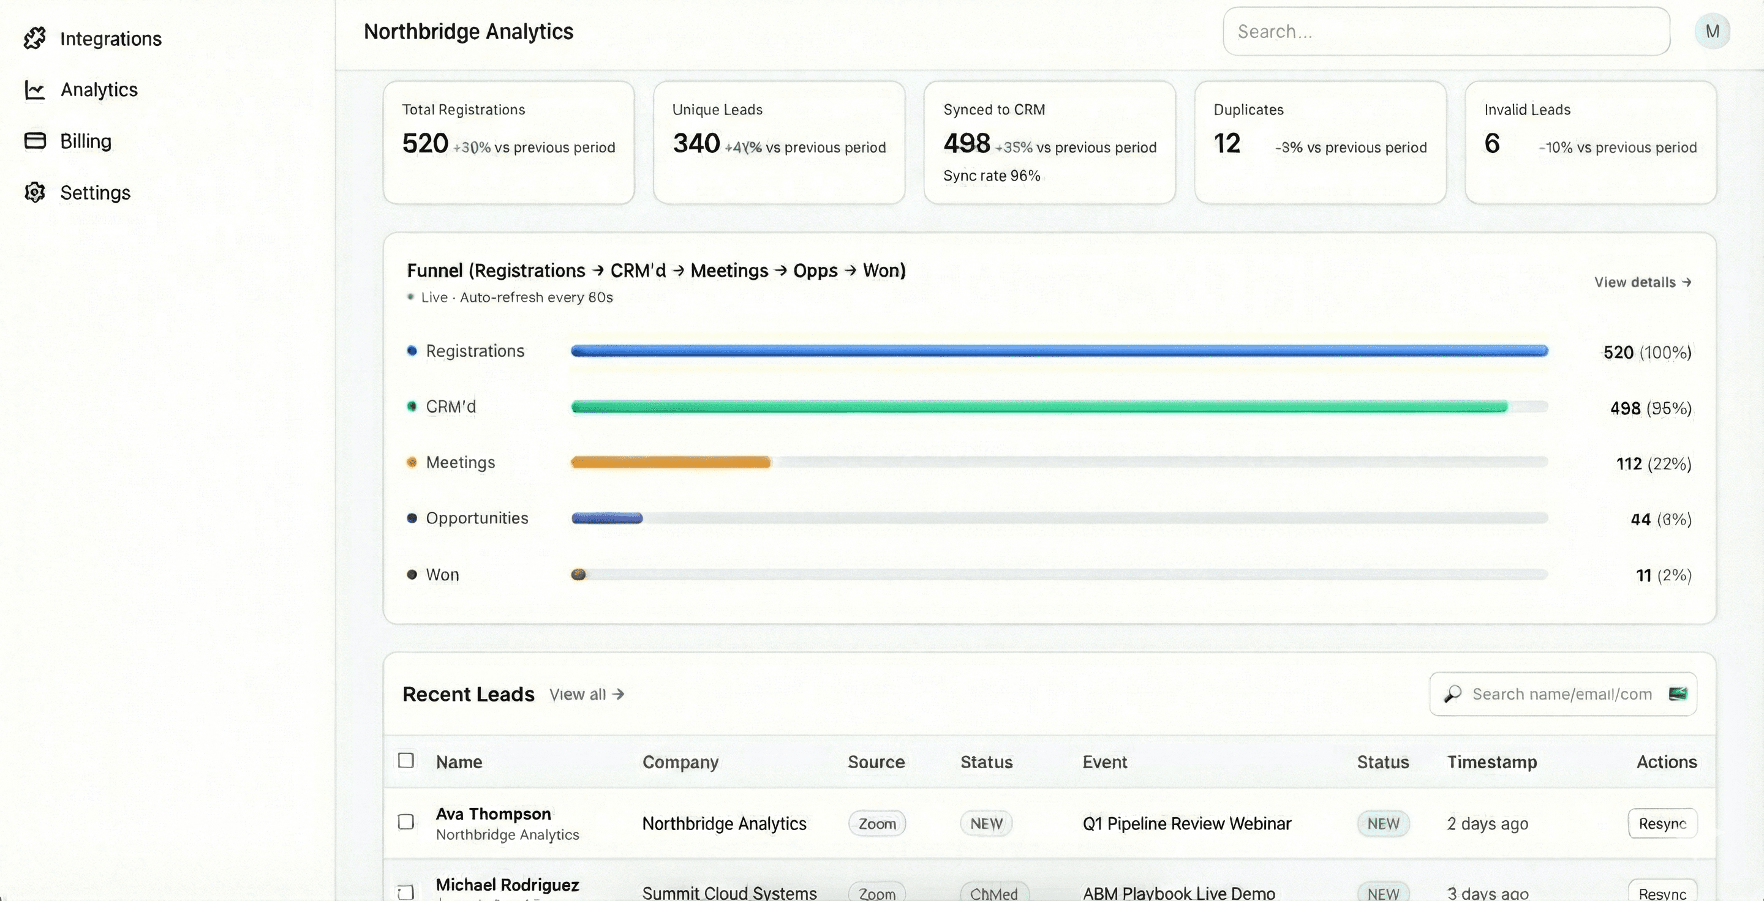Viewport: 1764px width, 901px height.
Task: Click the Live status dot above the funnel
Action: tap(410, 297)
